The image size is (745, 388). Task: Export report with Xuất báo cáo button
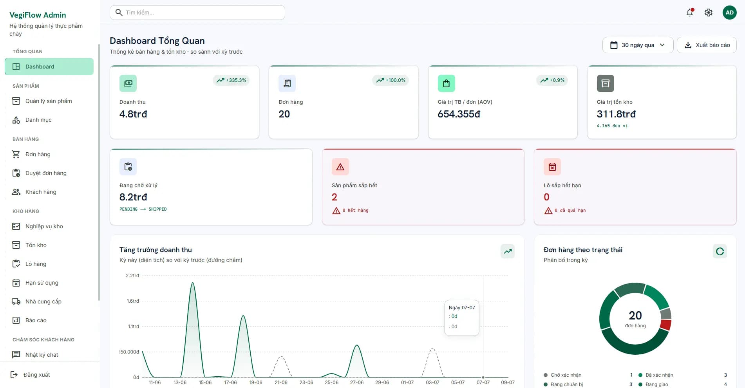tap(707, 45)
